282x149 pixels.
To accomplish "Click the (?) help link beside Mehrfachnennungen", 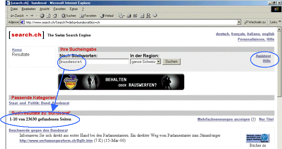I will click(x=253, y=119).
